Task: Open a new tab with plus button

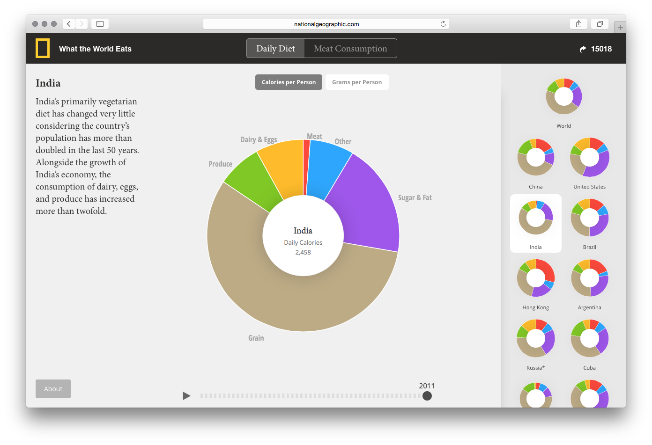Action: 620,28
